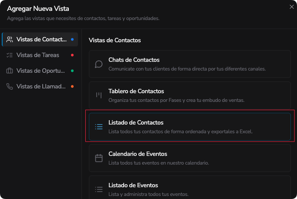The width and height of the screenshot is (297, 199).
Task: Close the Agregar Nueva Vista dialog
Action: [x=292, y=7]
